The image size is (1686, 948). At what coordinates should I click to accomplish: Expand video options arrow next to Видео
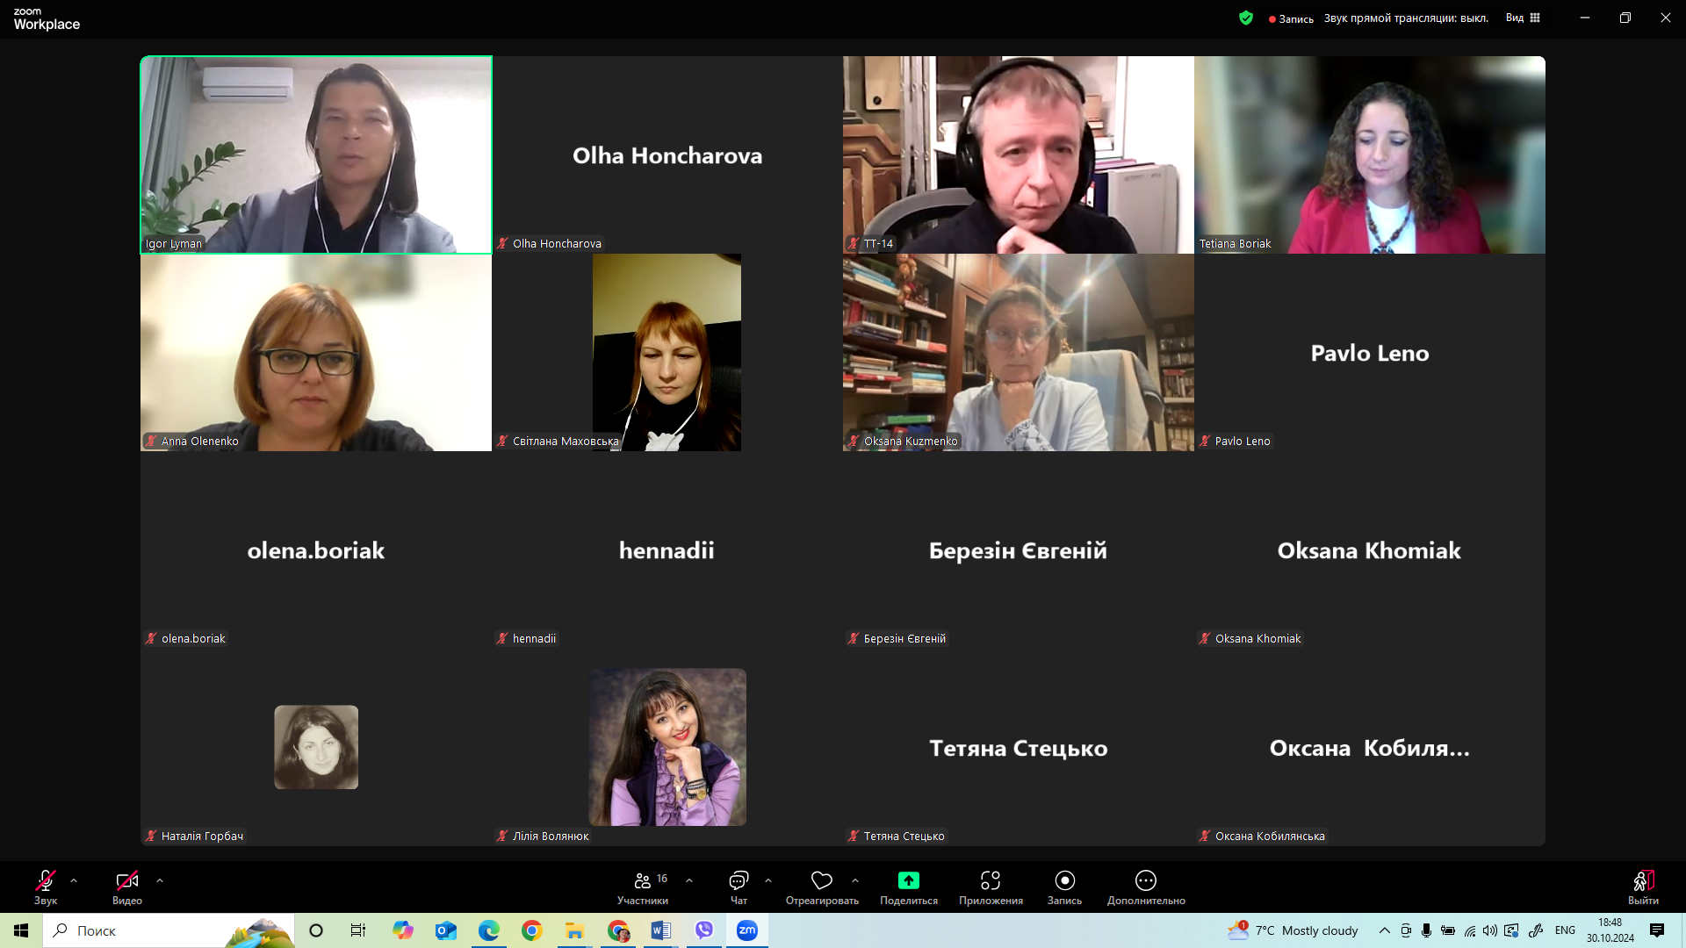[160, 880]
